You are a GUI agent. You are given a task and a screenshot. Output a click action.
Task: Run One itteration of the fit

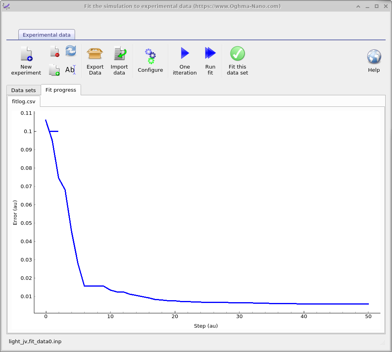pyautogui.click(x=184, y=60)
